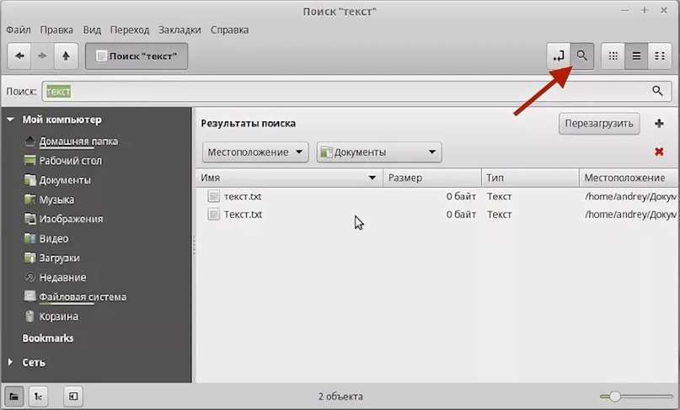
Task: Show the tree view in sidebar
Action: (38, 396)
